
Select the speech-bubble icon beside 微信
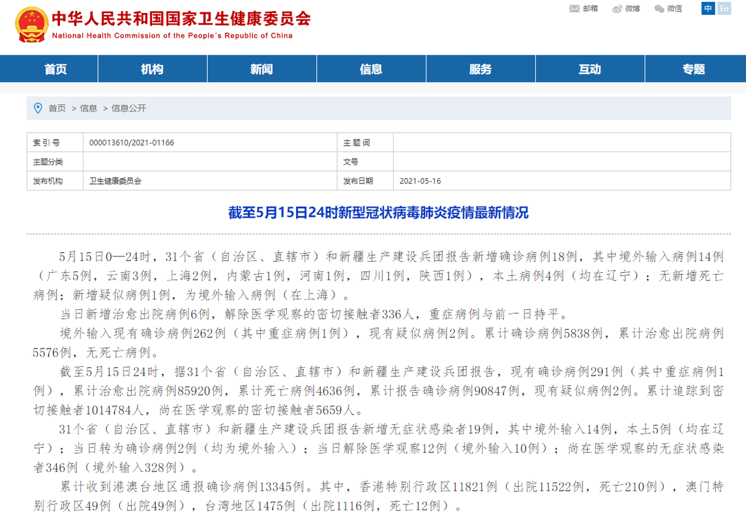[x=659, y=8]
